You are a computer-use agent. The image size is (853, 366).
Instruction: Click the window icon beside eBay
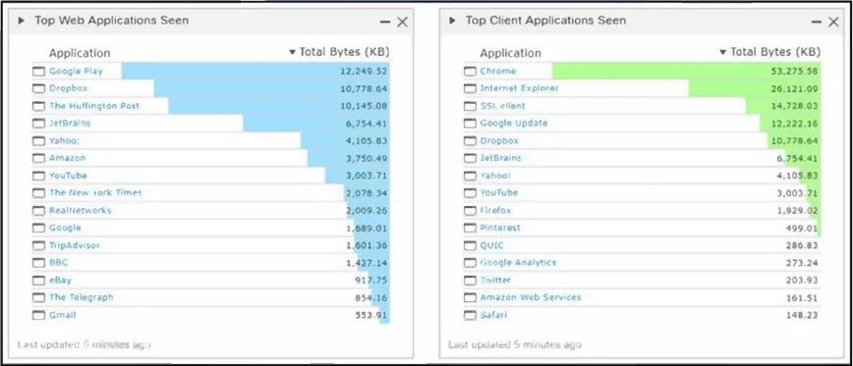point(38,281)
